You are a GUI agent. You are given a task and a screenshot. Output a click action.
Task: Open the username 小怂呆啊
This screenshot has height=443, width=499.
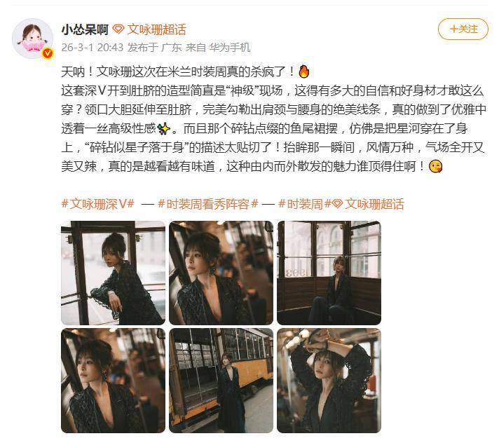coord(85,29)
